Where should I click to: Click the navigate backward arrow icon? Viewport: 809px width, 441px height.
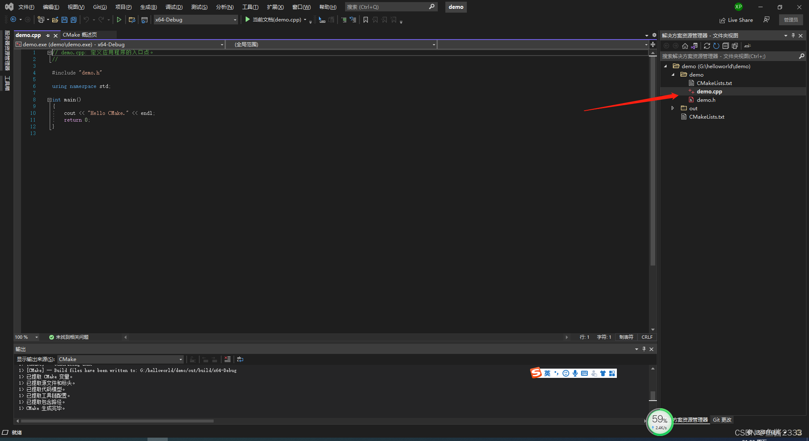click(13, 20)
